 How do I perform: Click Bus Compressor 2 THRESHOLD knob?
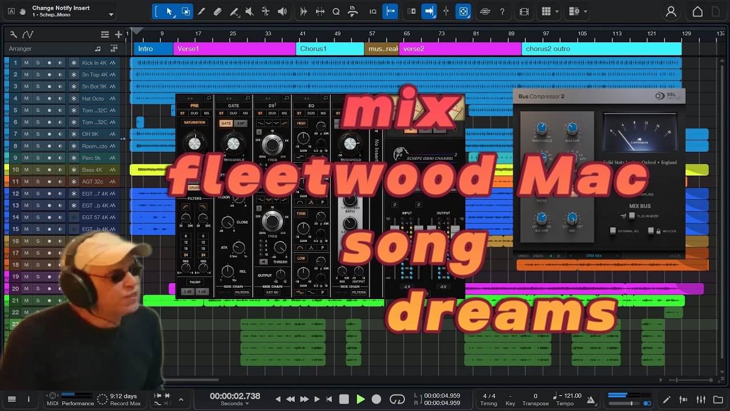point(541,128)
